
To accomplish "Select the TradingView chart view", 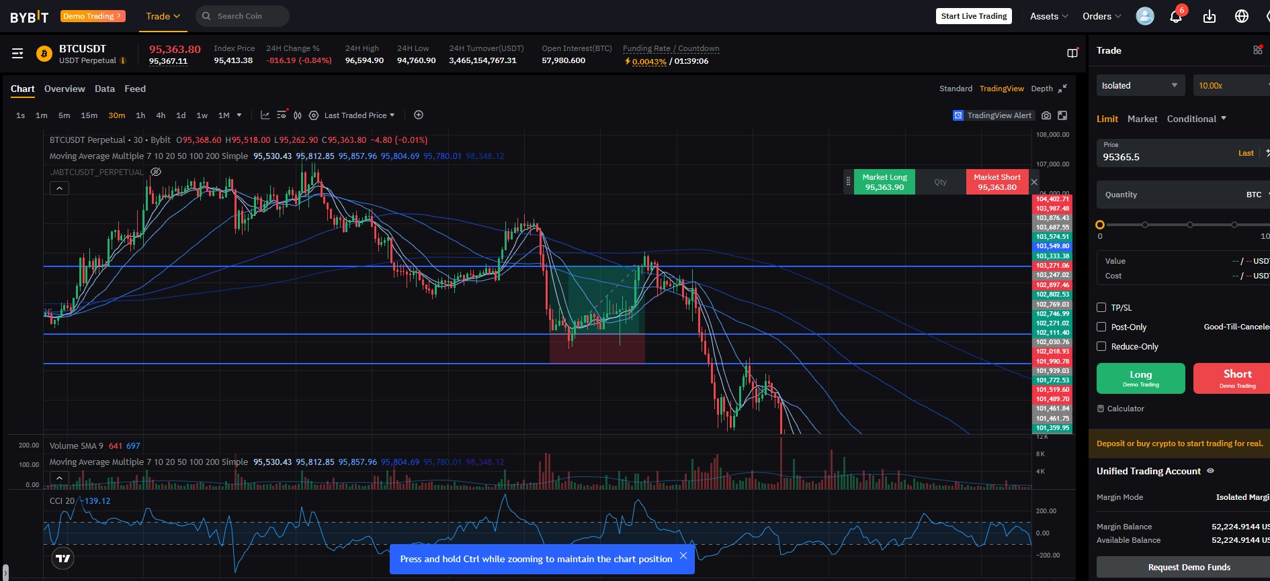I will click(x=1001, y=89).
